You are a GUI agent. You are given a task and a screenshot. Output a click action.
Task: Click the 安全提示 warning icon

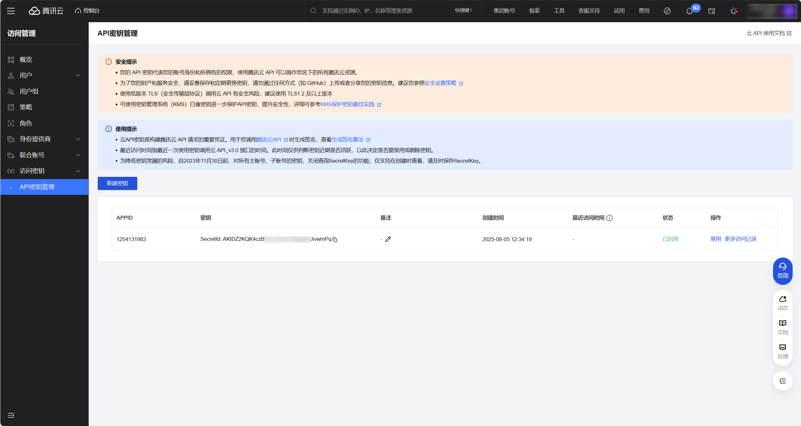[109, 62]
